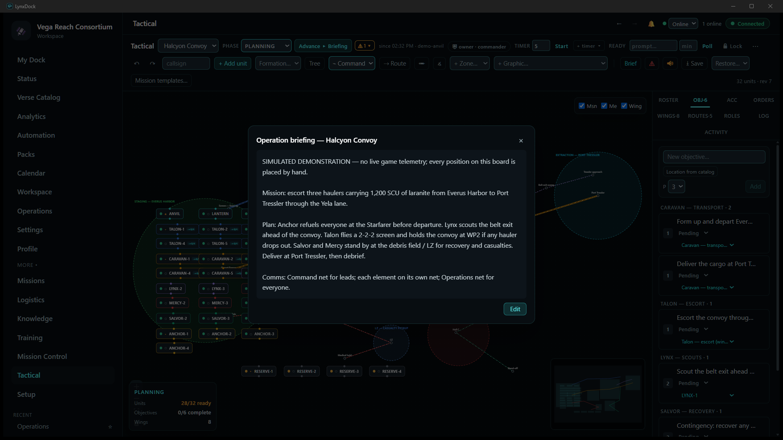Click the Location from catalog button
783x440 pixels.
[690, 172]
